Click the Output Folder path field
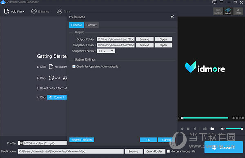 (x=116, y=39)
